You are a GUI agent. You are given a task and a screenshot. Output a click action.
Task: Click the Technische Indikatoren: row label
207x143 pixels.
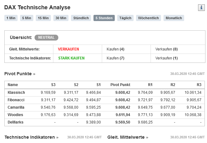pos(30,58)
